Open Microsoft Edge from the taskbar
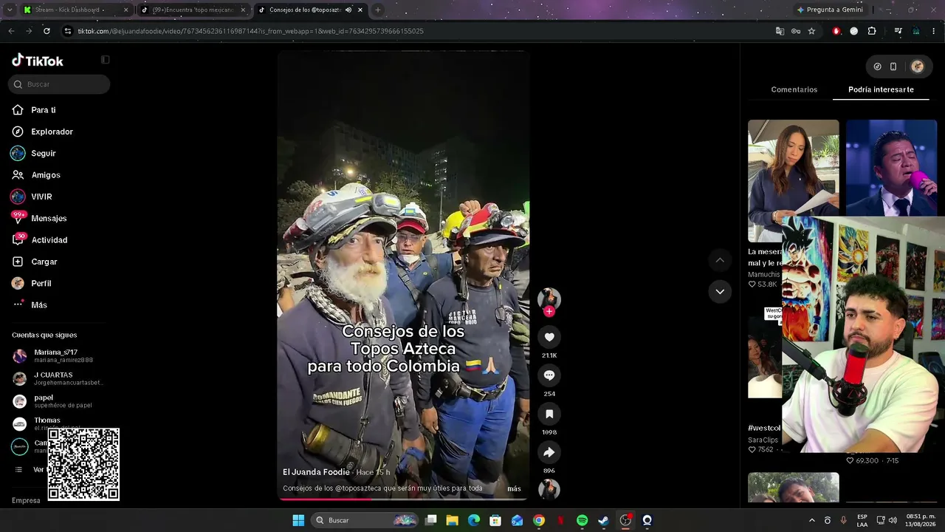945x532 pixels. (474, 520)
